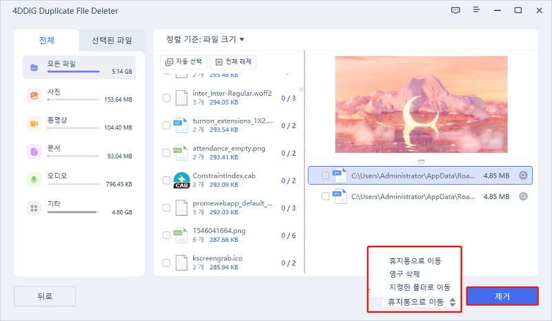Click the Photos category icon (사진)
This screenshot has width=552, height=321.
(x=34, y=96)
